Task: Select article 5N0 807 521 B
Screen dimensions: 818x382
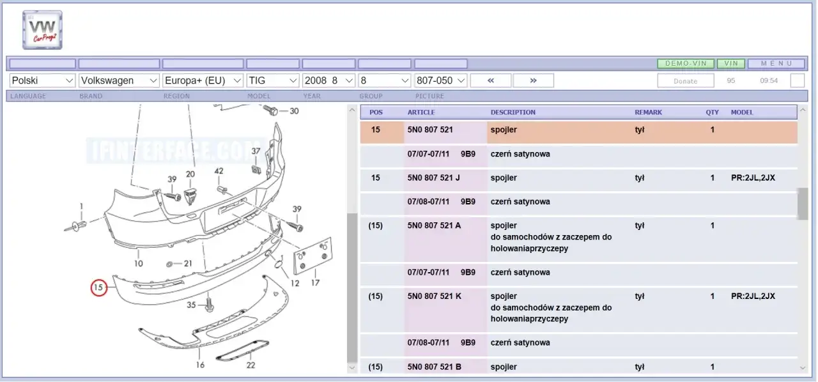Action: pyautogui.click(x=434, y=367)
